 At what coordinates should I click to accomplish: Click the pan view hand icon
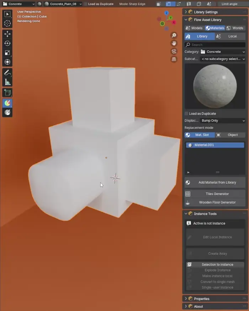coord(174,43)
